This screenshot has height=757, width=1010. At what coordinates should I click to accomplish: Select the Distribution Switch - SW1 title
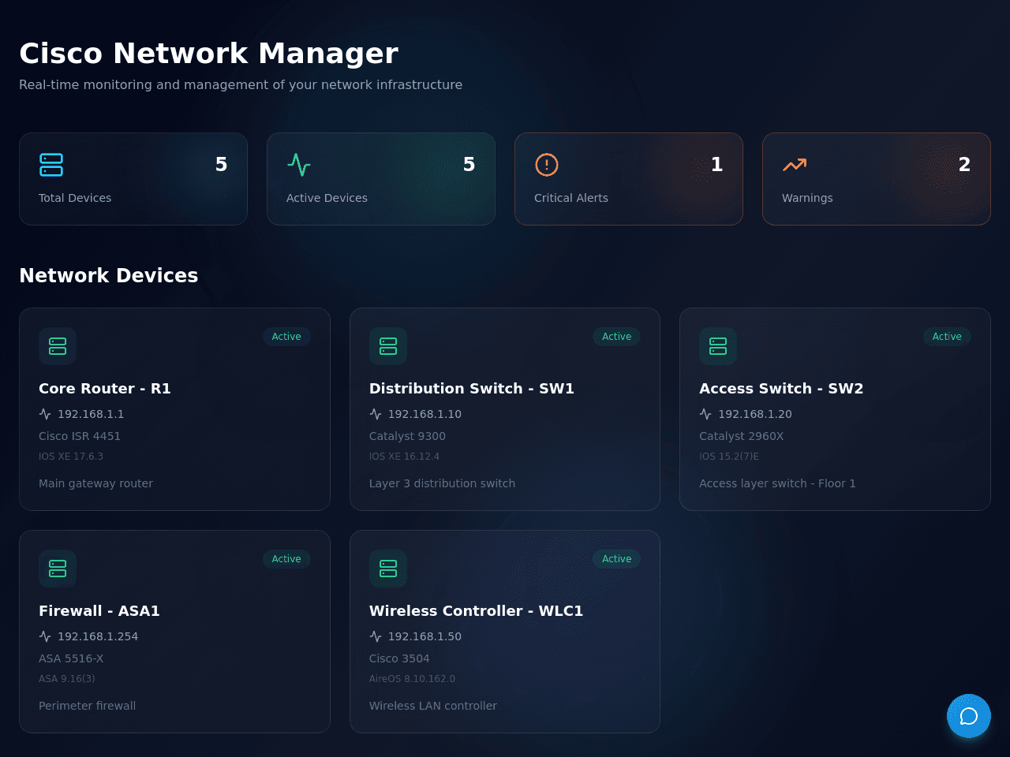[x=472, y=389]
